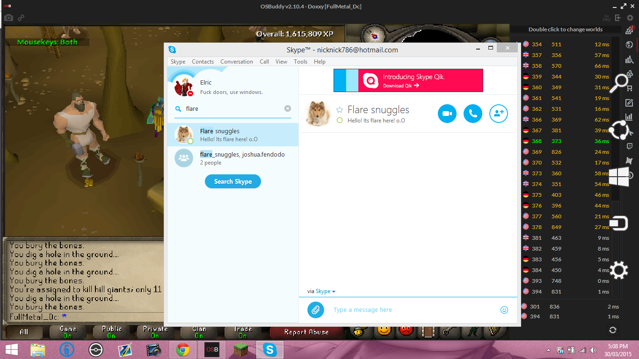The width and height of the screenshot is (639, 359).
Task: Click the Share charm
Action: 619,130
